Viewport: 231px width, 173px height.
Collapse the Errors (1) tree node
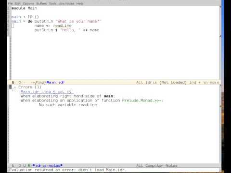click(x=15, y=87)
